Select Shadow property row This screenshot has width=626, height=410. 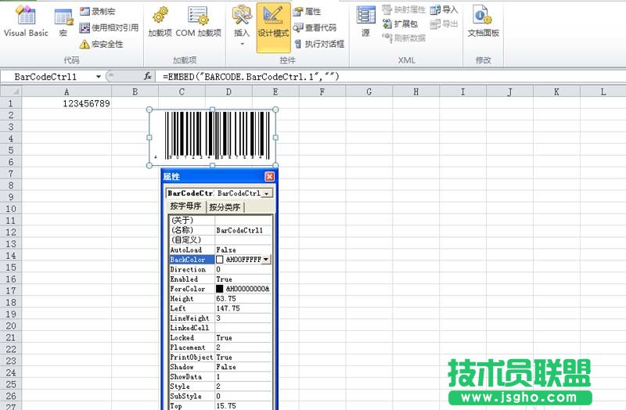221,367
